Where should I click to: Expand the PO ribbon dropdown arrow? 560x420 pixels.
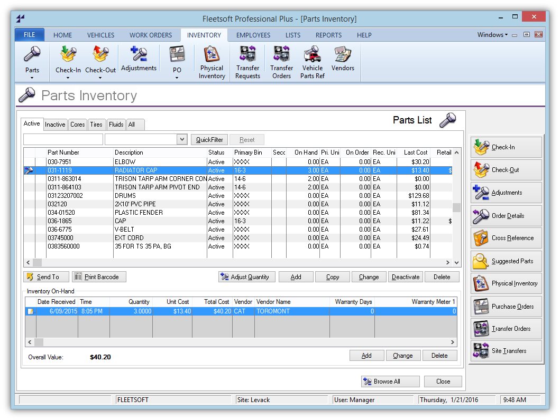(177, 78)
